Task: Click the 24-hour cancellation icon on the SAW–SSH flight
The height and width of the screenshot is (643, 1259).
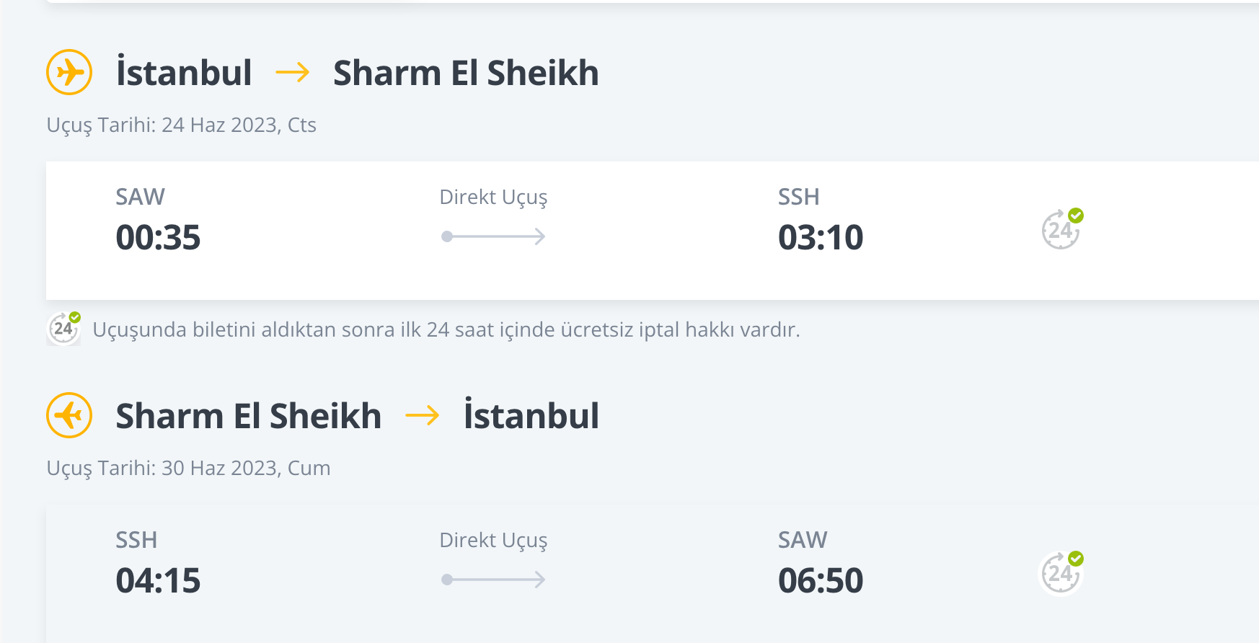Action: click(x=1062, y=229)
